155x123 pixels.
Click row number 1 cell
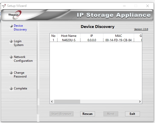click(x=53, y=40)
